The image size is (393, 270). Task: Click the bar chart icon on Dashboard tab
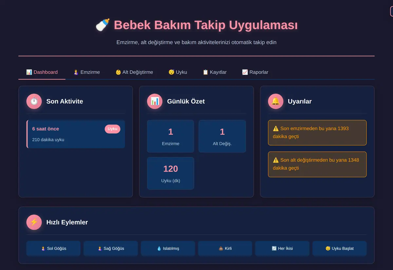pyautogui.click(x=29, y=72)
